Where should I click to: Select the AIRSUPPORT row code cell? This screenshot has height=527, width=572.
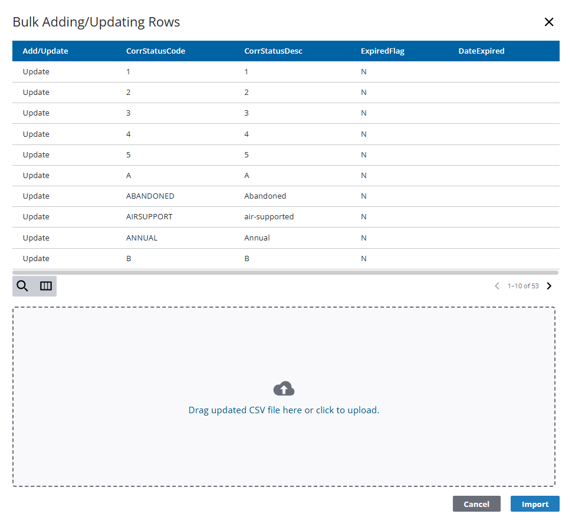(x=149, y=217)
